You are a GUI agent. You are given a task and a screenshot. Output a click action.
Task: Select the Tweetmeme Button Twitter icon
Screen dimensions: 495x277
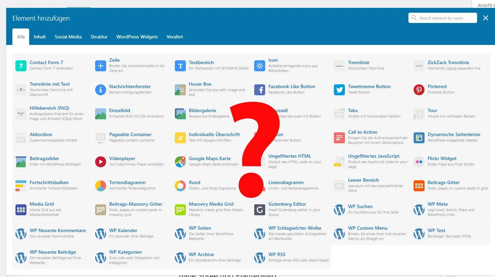pyautogui.click(x=339, y=89)
